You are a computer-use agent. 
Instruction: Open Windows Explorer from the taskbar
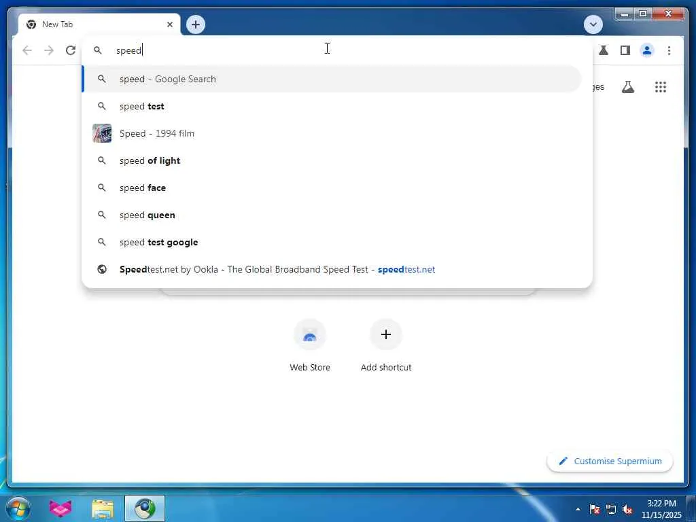click(103, 508)
